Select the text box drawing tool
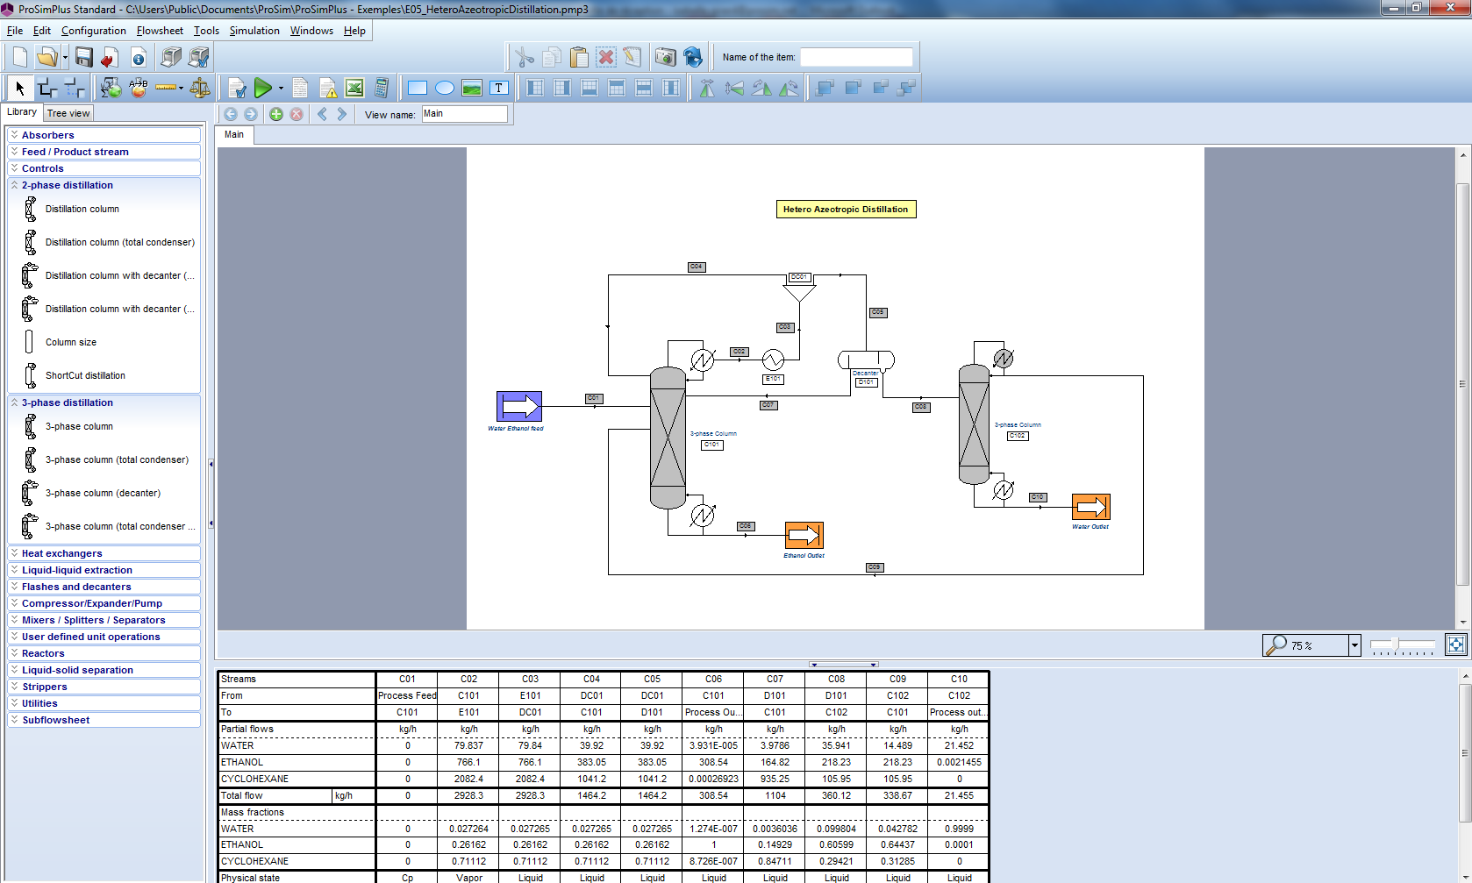Image resolution: width=1472 pixels, height=883 pixels. (x=498, y=88)
